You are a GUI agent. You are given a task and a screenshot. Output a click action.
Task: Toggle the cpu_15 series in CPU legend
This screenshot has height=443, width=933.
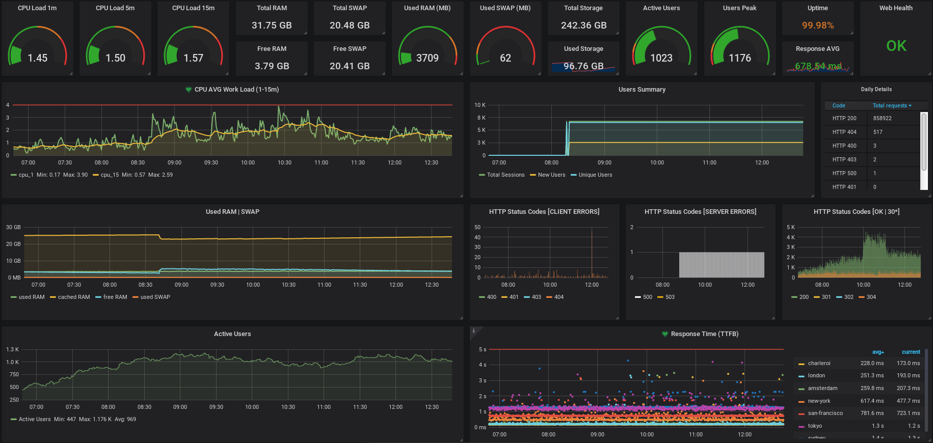[x=110, y=175]
